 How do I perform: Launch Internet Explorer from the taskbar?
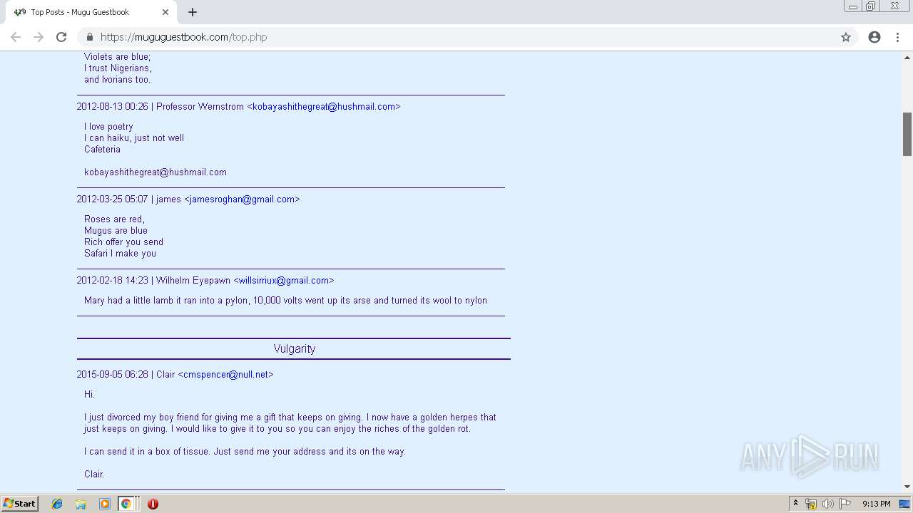tap(57, 504)
